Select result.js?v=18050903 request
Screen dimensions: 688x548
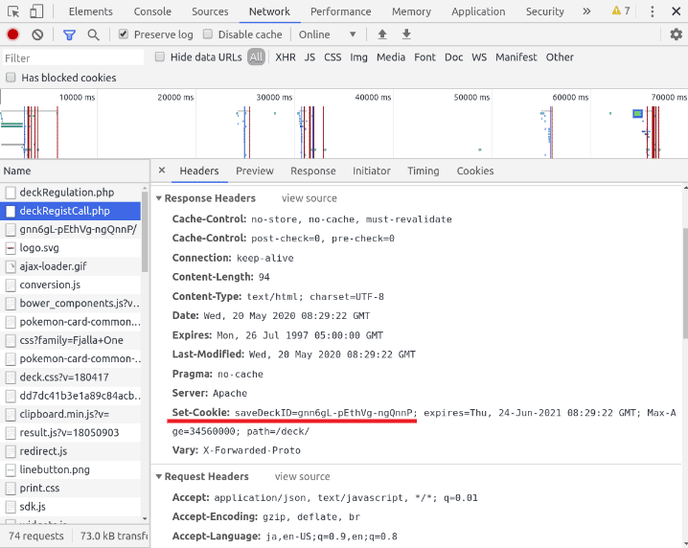[71, 433]
